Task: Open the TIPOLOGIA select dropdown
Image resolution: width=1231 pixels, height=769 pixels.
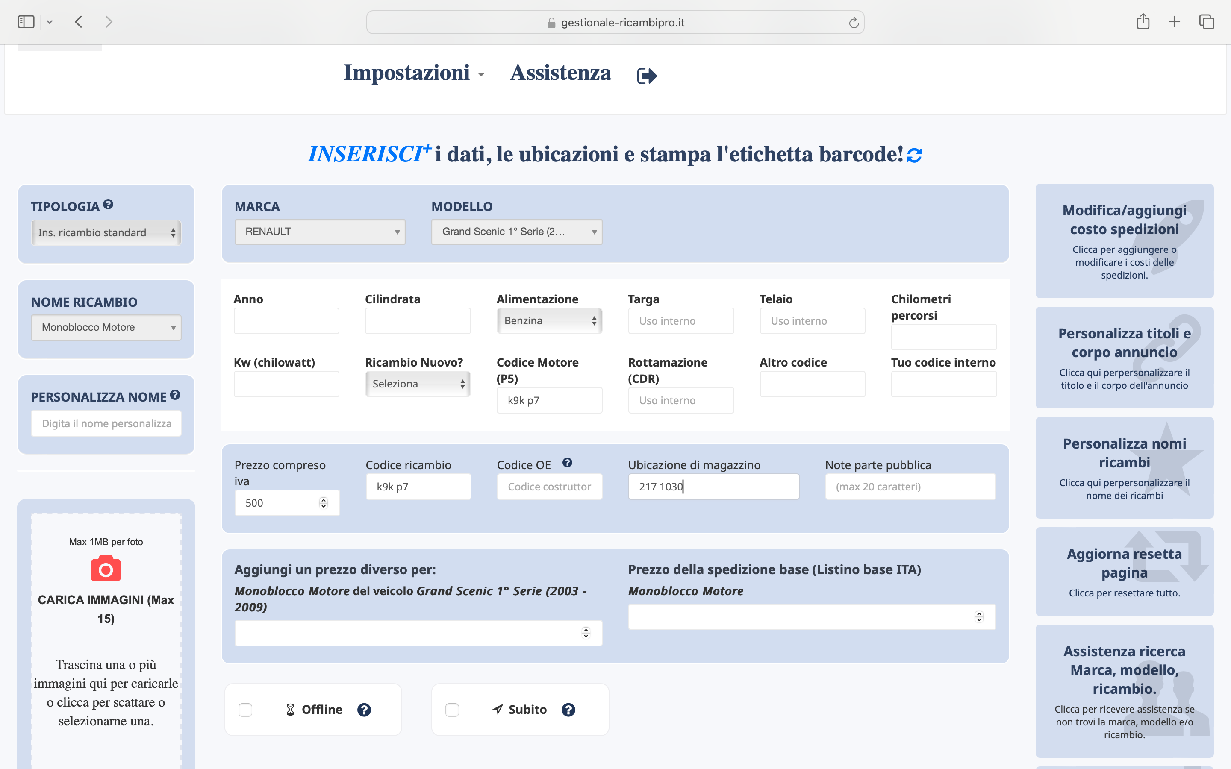Action: [106, 232]
